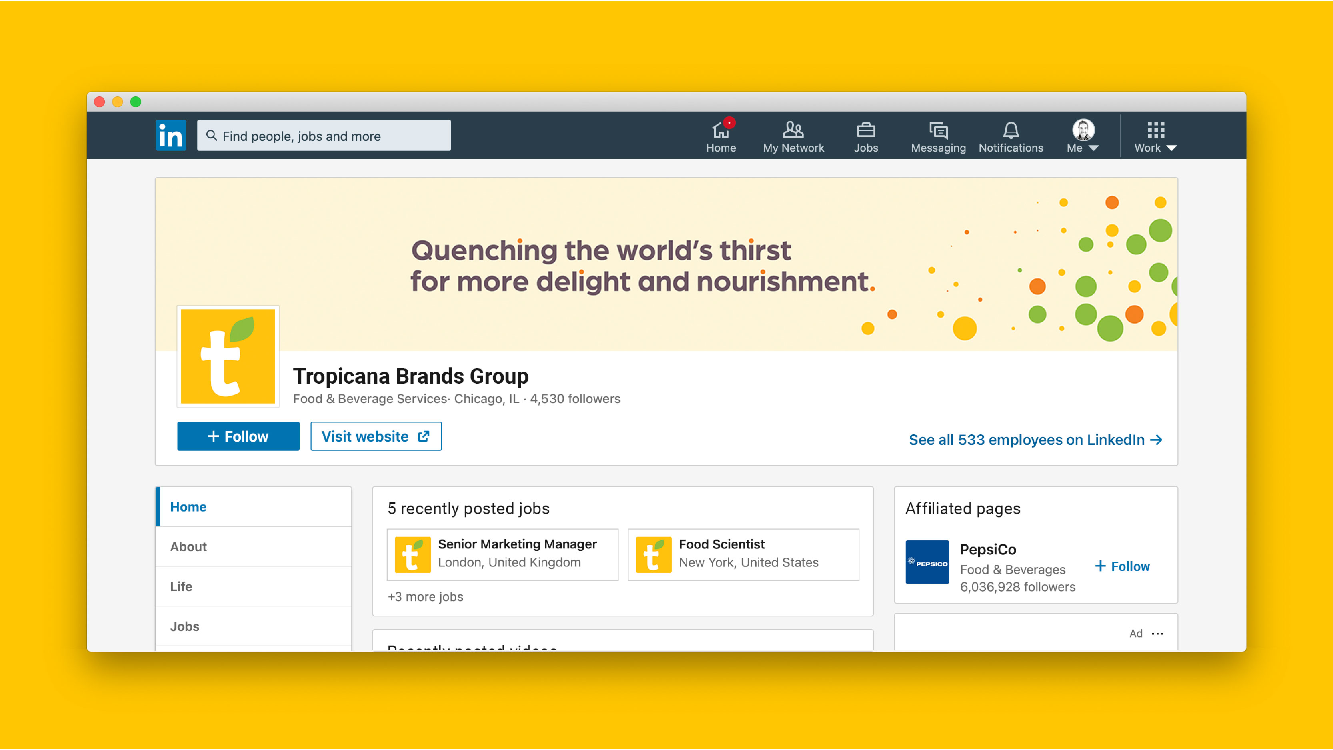Follow Tropicana Brands Group
Viewport: 1333px width, 750px height.
(x=238, y=436)
